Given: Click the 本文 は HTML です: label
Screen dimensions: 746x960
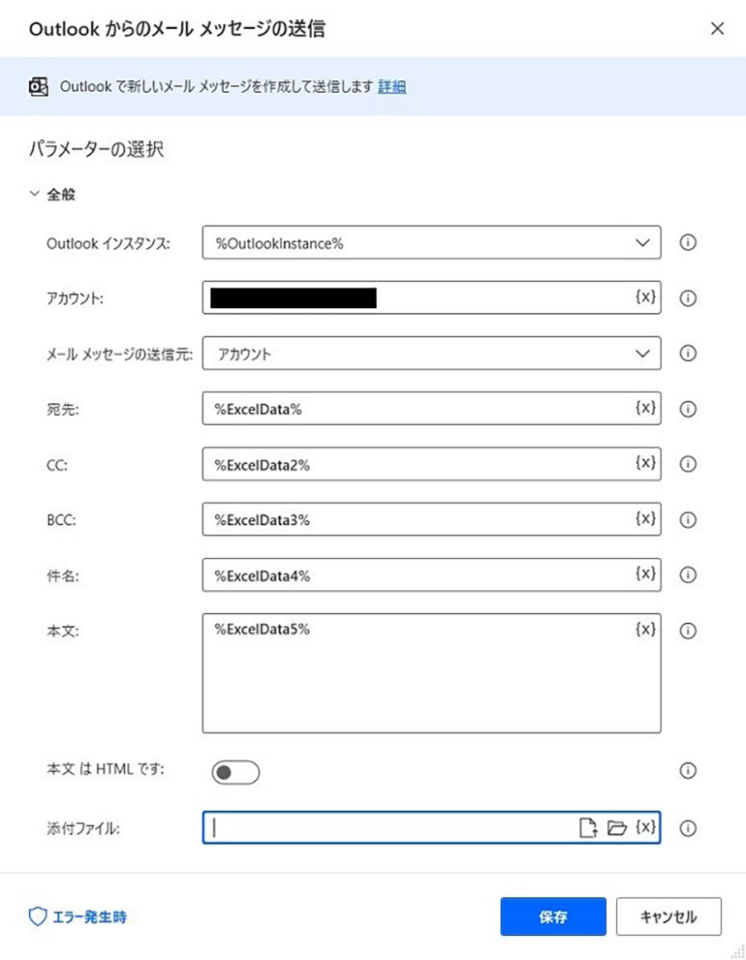Looking at the screenshot, I should click(x=105, y=769).
